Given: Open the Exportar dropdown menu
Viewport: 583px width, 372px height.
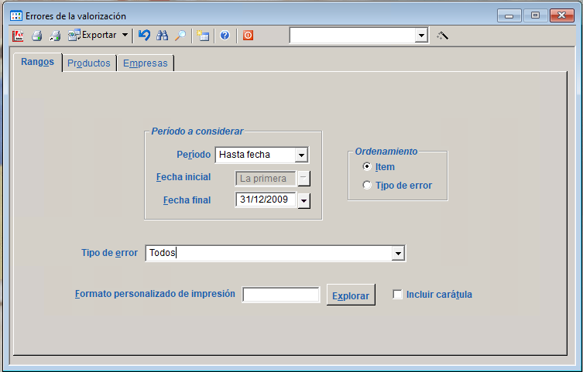Looking at the screenshot, I should coord(125,36).
